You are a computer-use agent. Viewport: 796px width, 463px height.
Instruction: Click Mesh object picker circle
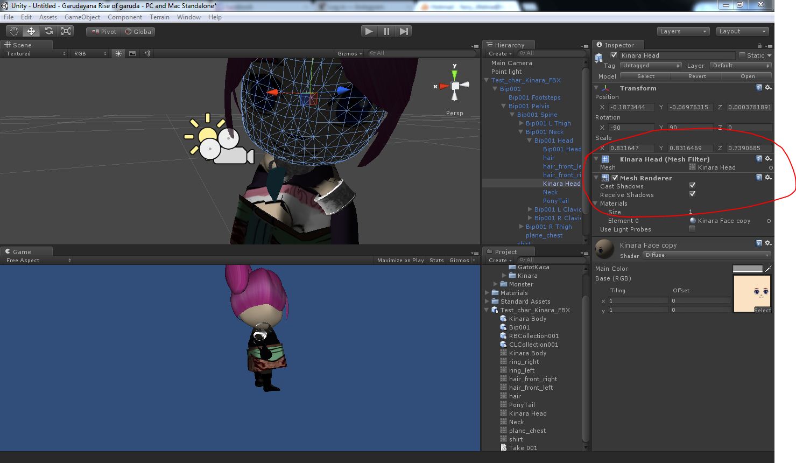(x=771, y=168)
